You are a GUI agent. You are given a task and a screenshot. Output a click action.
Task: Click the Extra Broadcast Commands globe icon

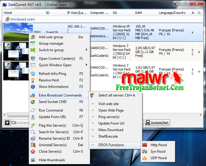point(33,95)
